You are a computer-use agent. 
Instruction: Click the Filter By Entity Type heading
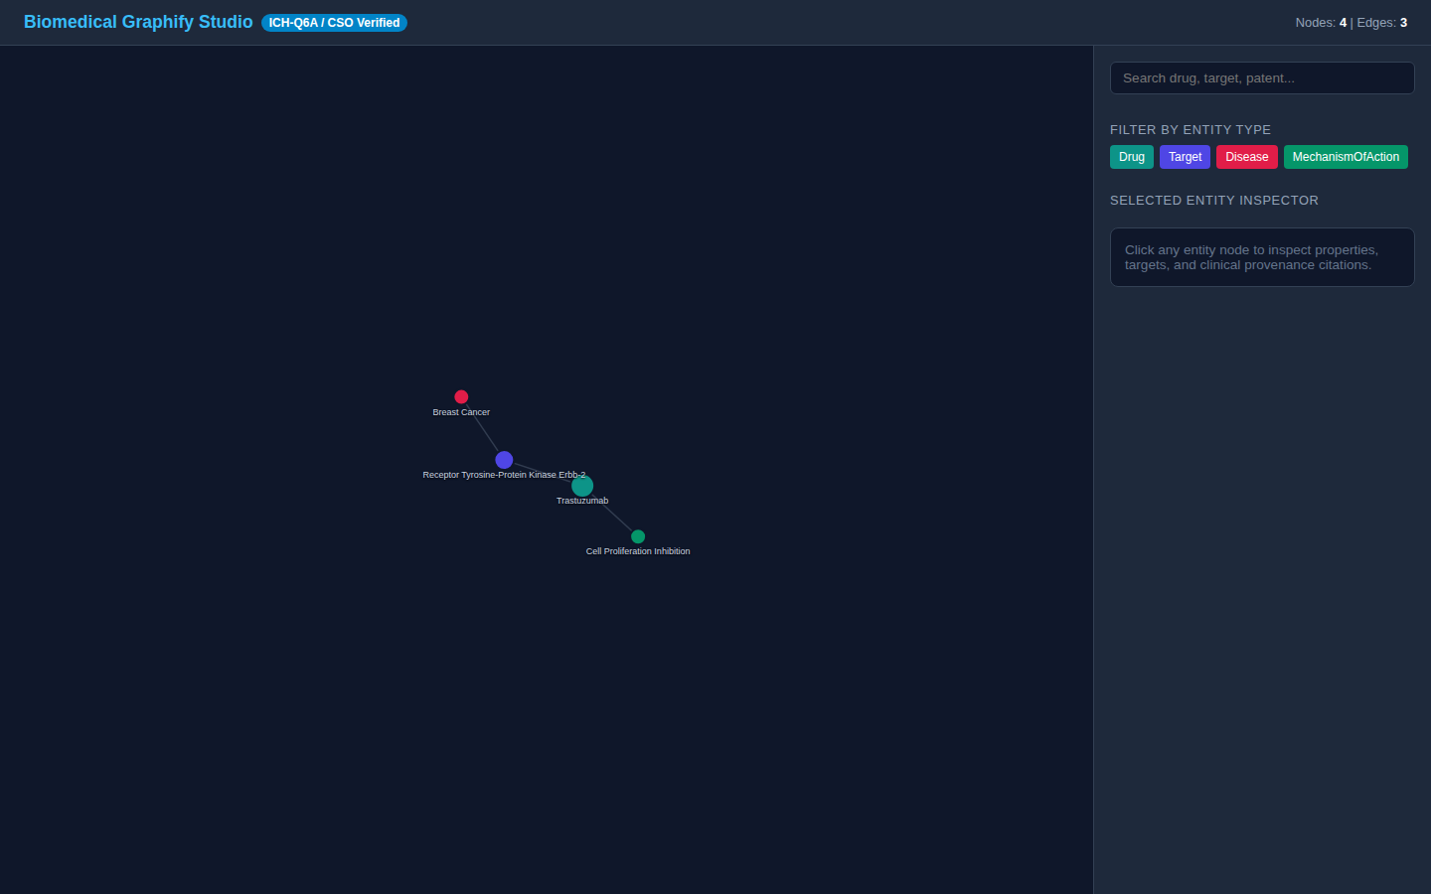coord(1191,130)
